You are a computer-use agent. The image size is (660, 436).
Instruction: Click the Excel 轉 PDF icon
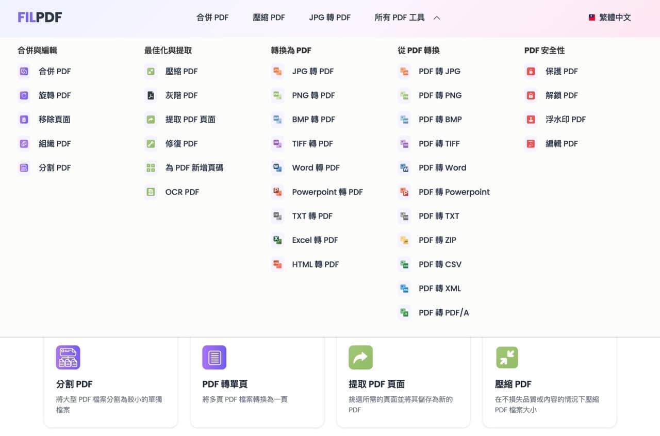[x=277, y=240]
